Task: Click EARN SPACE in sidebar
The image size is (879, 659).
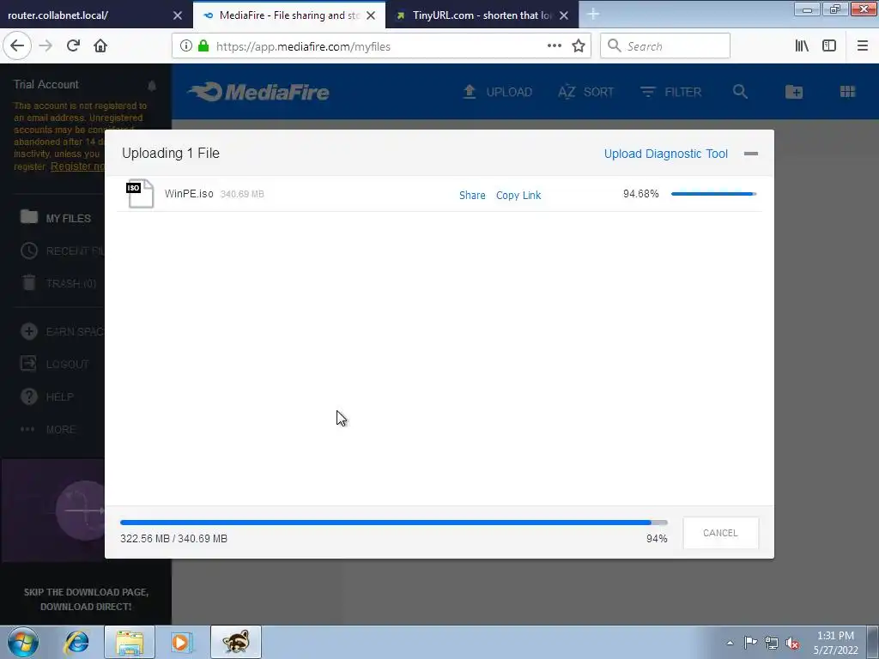Action: (62, 331)
